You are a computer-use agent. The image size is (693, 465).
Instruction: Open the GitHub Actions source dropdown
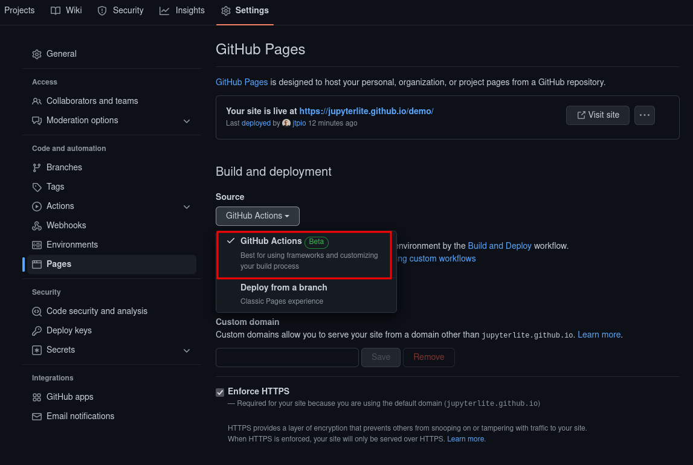point(257,216)
